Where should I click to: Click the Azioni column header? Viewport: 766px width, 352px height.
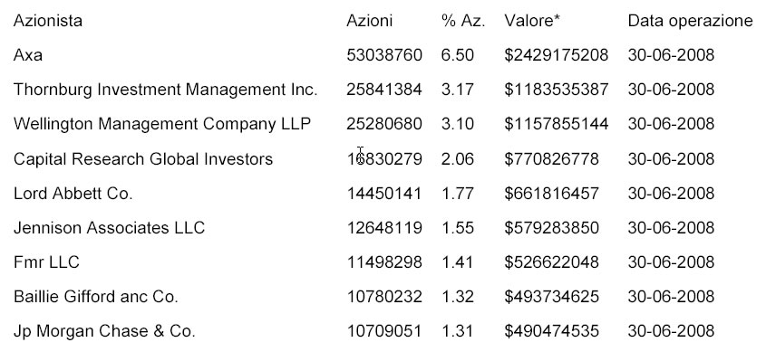click(x=369, y=21)
